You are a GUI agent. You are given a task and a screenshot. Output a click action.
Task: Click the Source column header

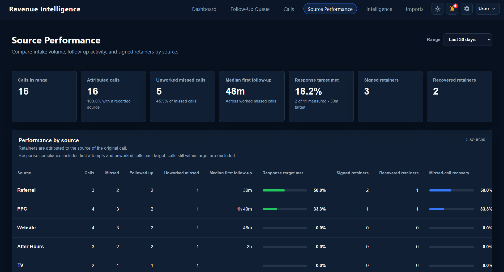coord(24,173)
